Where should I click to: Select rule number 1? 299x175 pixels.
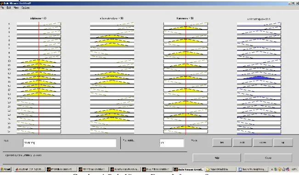tap(9, 24)
